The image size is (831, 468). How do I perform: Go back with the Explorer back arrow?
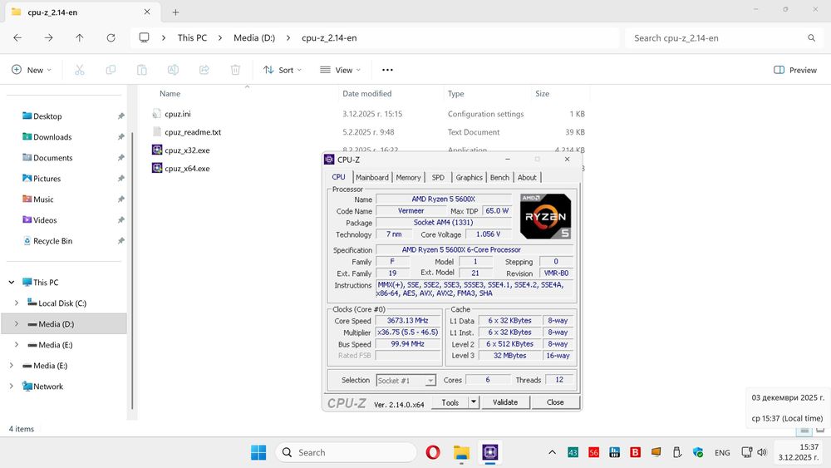(x=17, y=37)
